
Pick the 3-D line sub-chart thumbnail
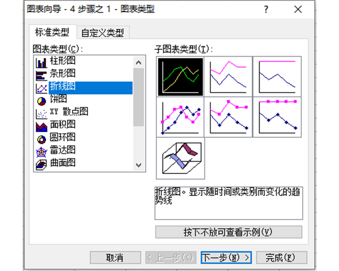(x=181, y=158)
